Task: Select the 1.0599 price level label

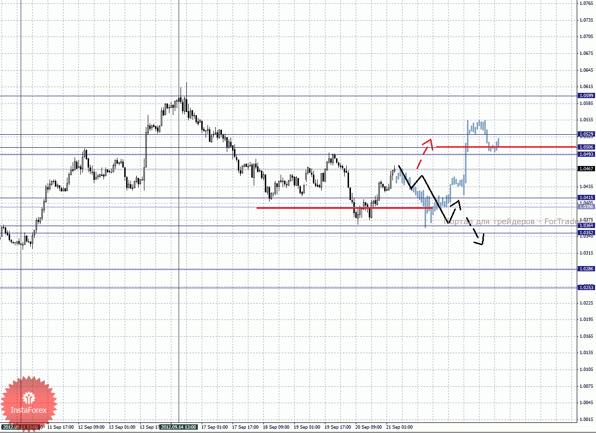Action: pyautogui.click(x=586, y=96)
